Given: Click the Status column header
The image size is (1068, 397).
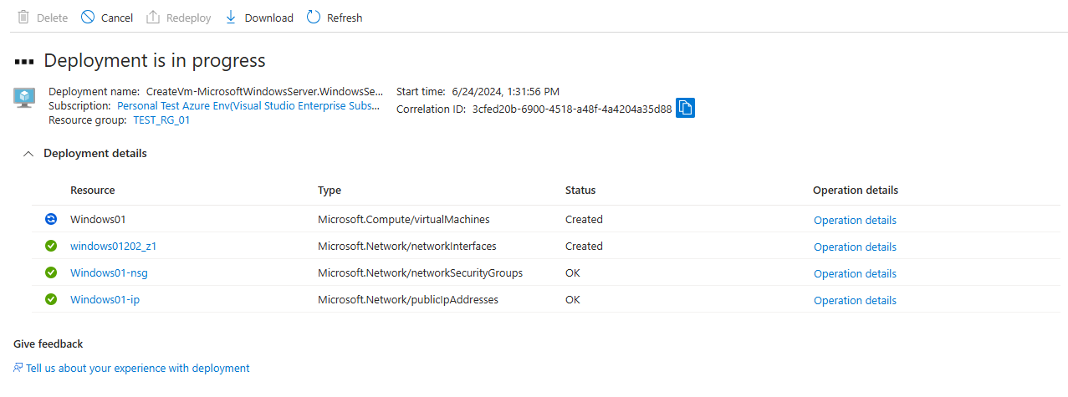Looking at the screenshot, I should tap(580, 190).
